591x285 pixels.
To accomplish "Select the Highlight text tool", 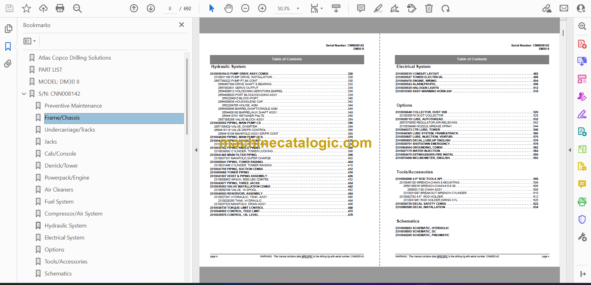I will click(x=378, y=8).
